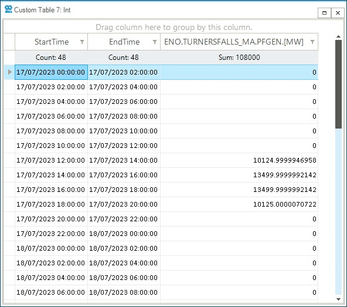The height and width of the screenshot is (307, 347).
Task: Close the Custom Table 7 window
Action: coord(338,13)
